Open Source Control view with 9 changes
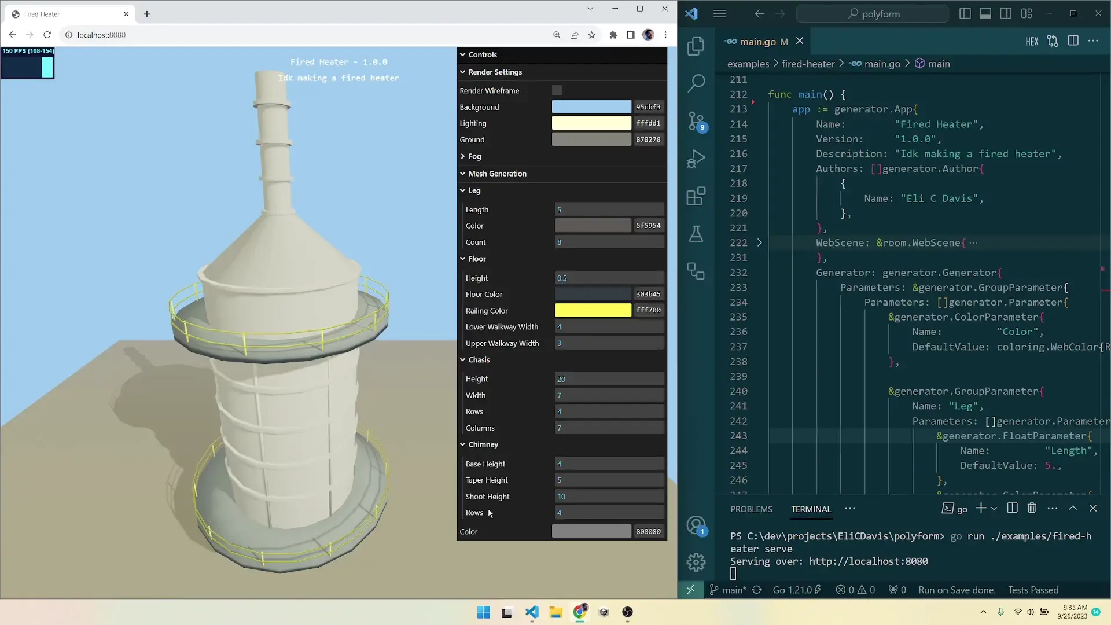 696,121
